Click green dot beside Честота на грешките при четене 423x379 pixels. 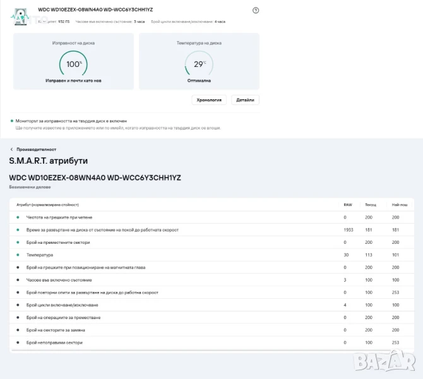(18, 217)
